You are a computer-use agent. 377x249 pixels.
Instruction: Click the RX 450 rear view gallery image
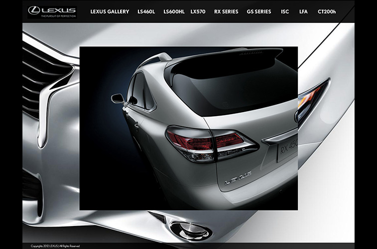(188, 128)
